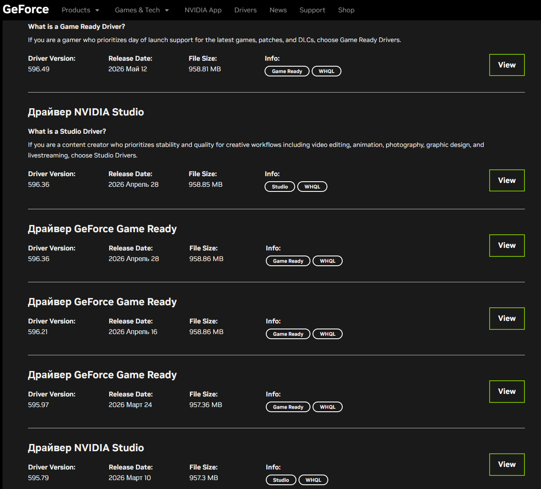Click the GeForce logo
The height and width of the screenshot is (489, 541).
tap(26, 9)
